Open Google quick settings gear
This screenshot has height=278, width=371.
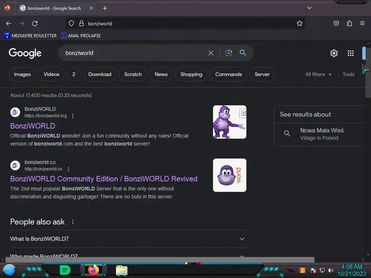334,53
